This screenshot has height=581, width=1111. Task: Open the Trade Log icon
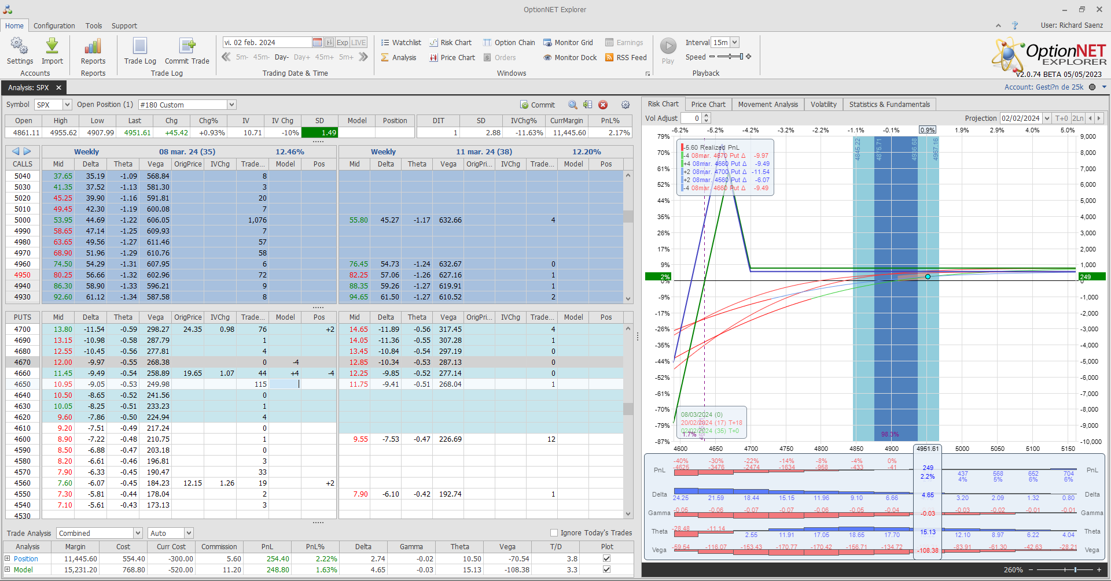140,46
